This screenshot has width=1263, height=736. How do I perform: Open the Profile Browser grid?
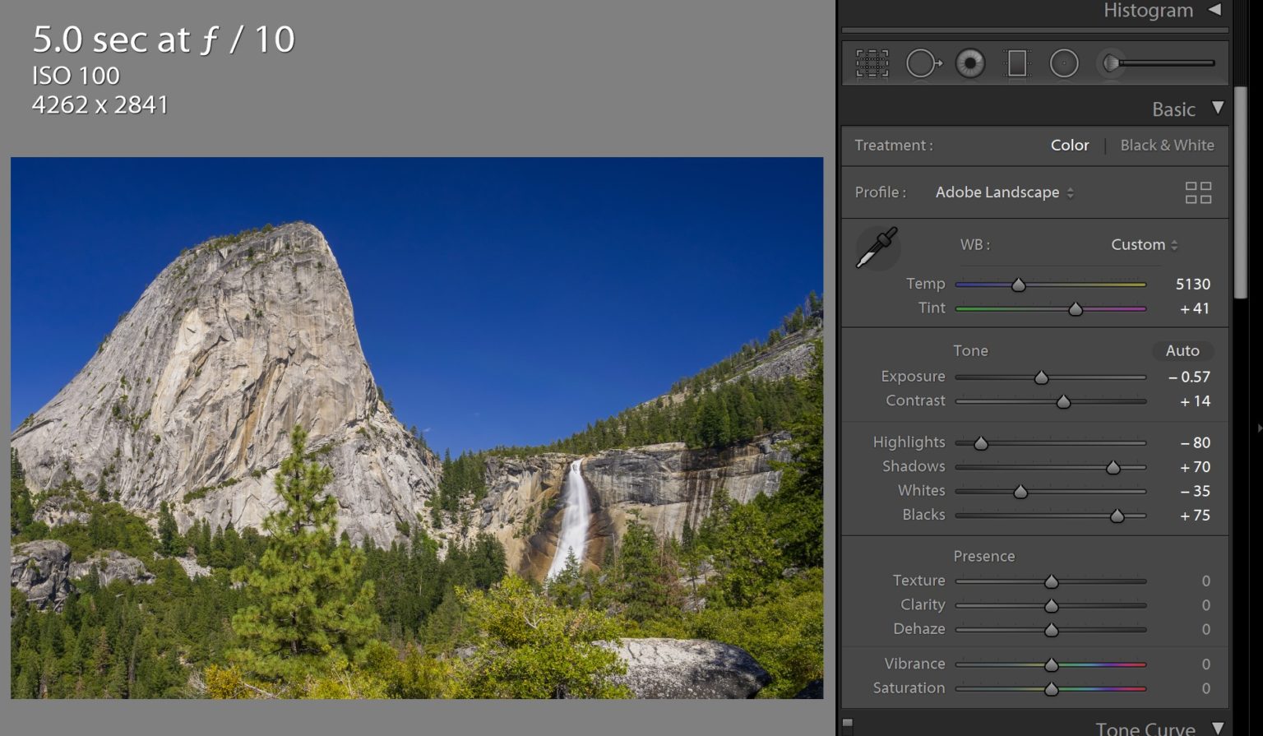pyautogui.click(x=1198, y=192)
